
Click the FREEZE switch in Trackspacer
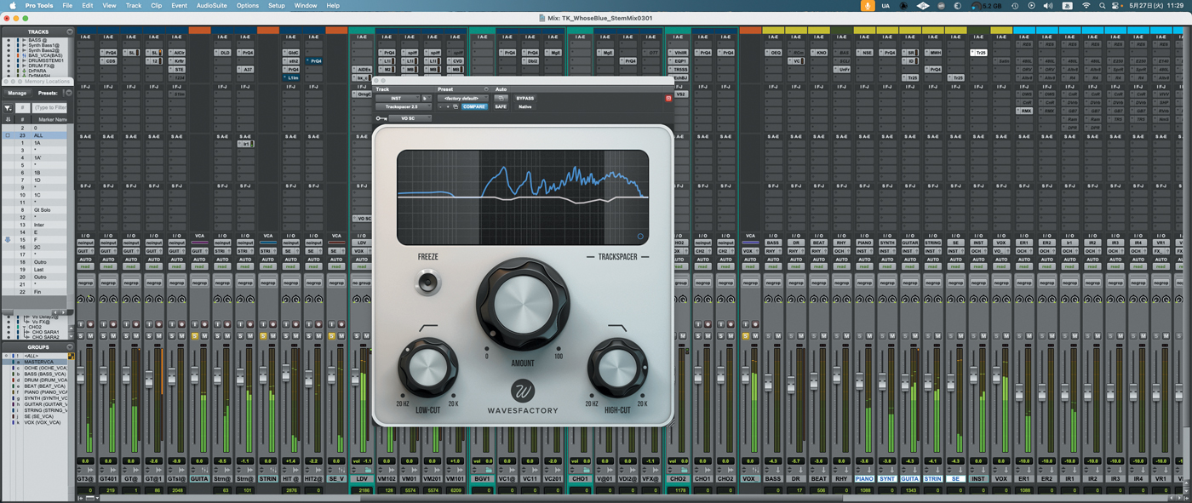tap(427, 282)
